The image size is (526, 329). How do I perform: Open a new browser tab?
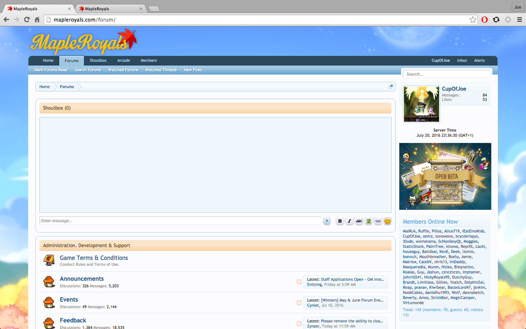tap(154, 9)
